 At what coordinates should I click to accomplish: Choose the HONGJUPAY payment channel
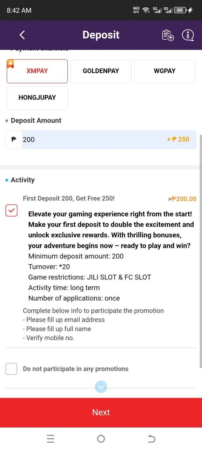[x=37, y=98]
